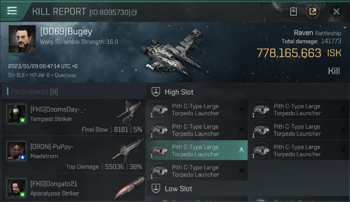Select the Participants [9] header

click(x=34, y=92)
